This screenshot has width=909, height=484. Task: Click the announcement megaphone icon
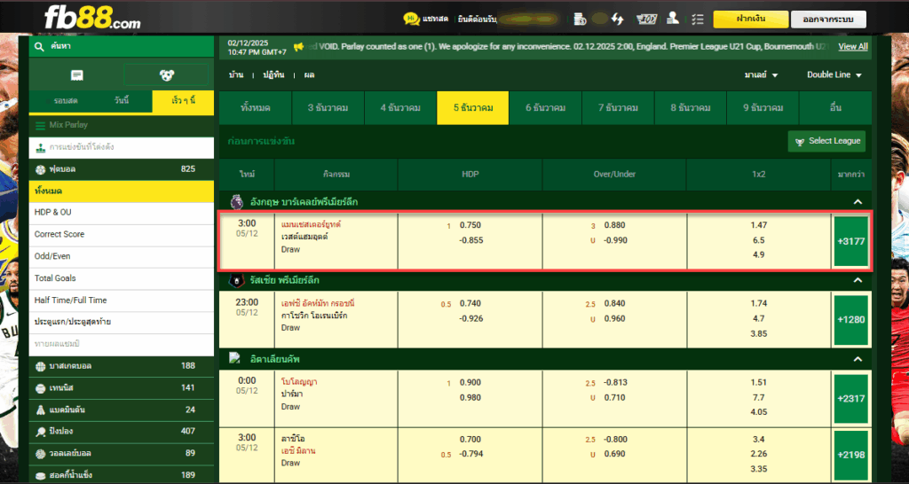299,47
